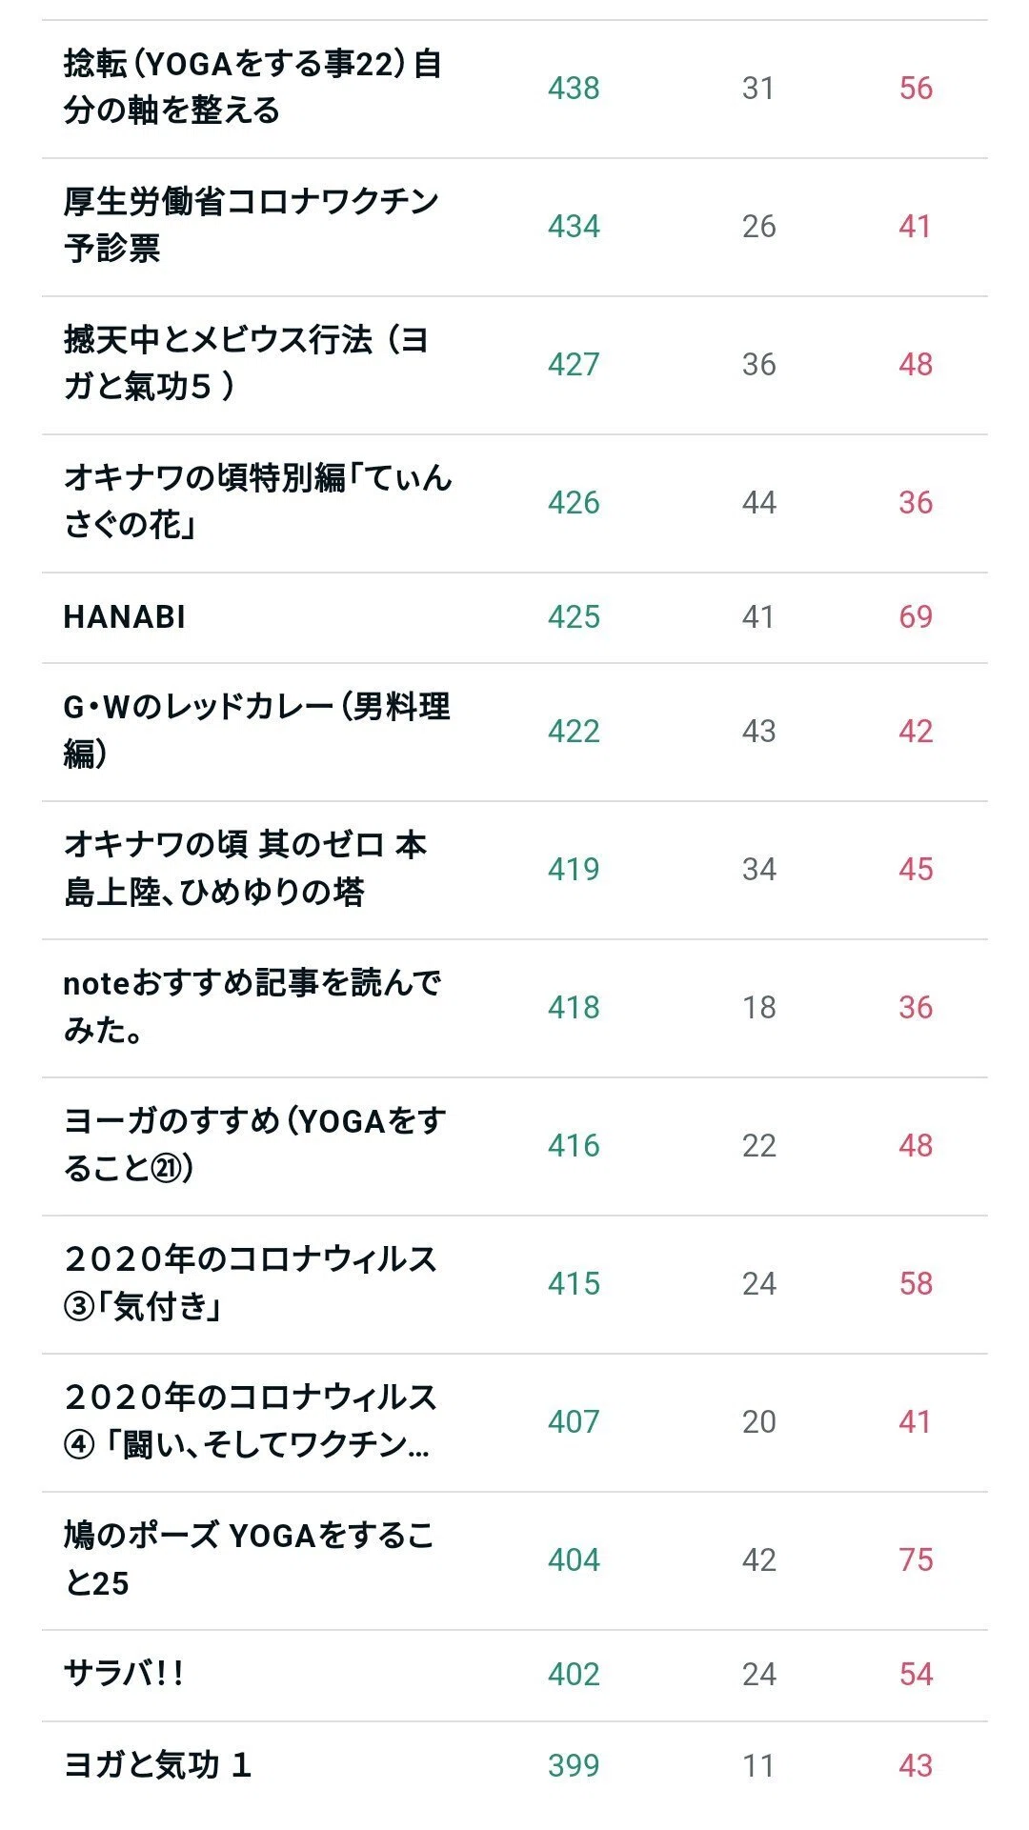Open the HANABI article
This screenshot has width=1029, height=1830.
pos(124,617)
